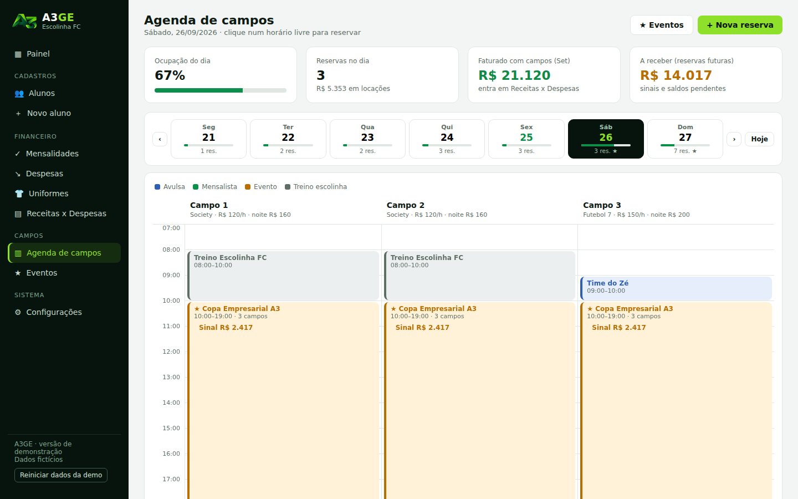
Task: Click the Alunos people icon
Action: click(19, 94)
